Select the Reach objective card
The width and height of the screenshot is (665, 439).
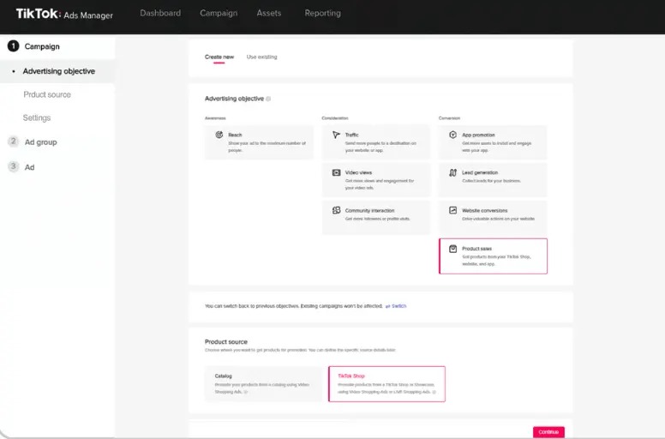pyautogui.click(x=259, y=142)
